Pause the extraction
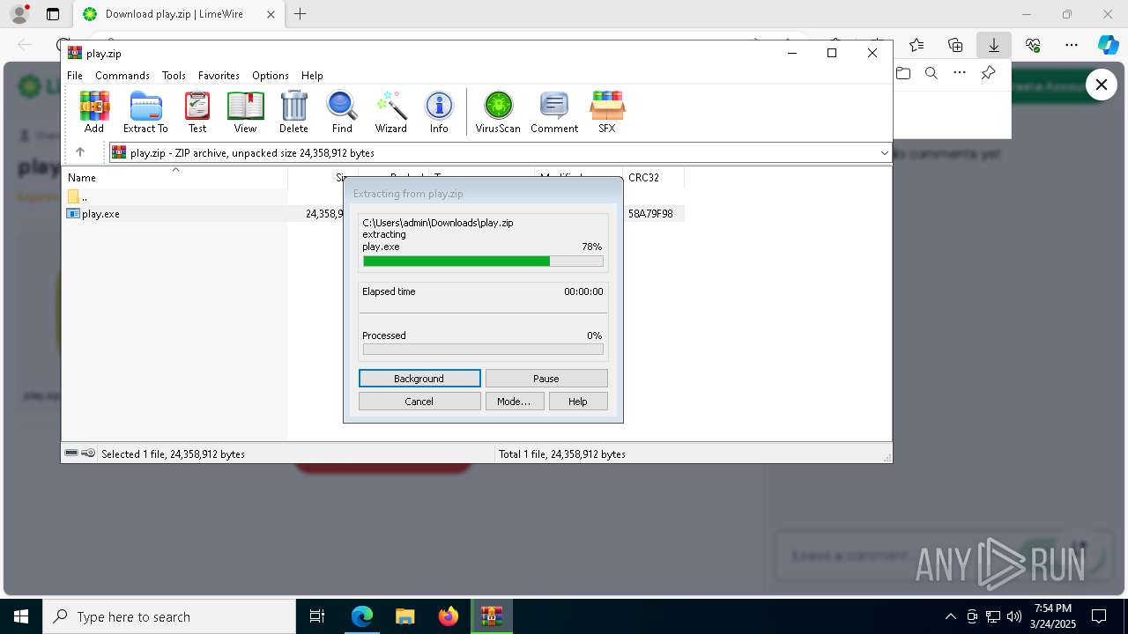Image resolution: width=1128 pixels, height=634 pixels. [x=546, y=379]
